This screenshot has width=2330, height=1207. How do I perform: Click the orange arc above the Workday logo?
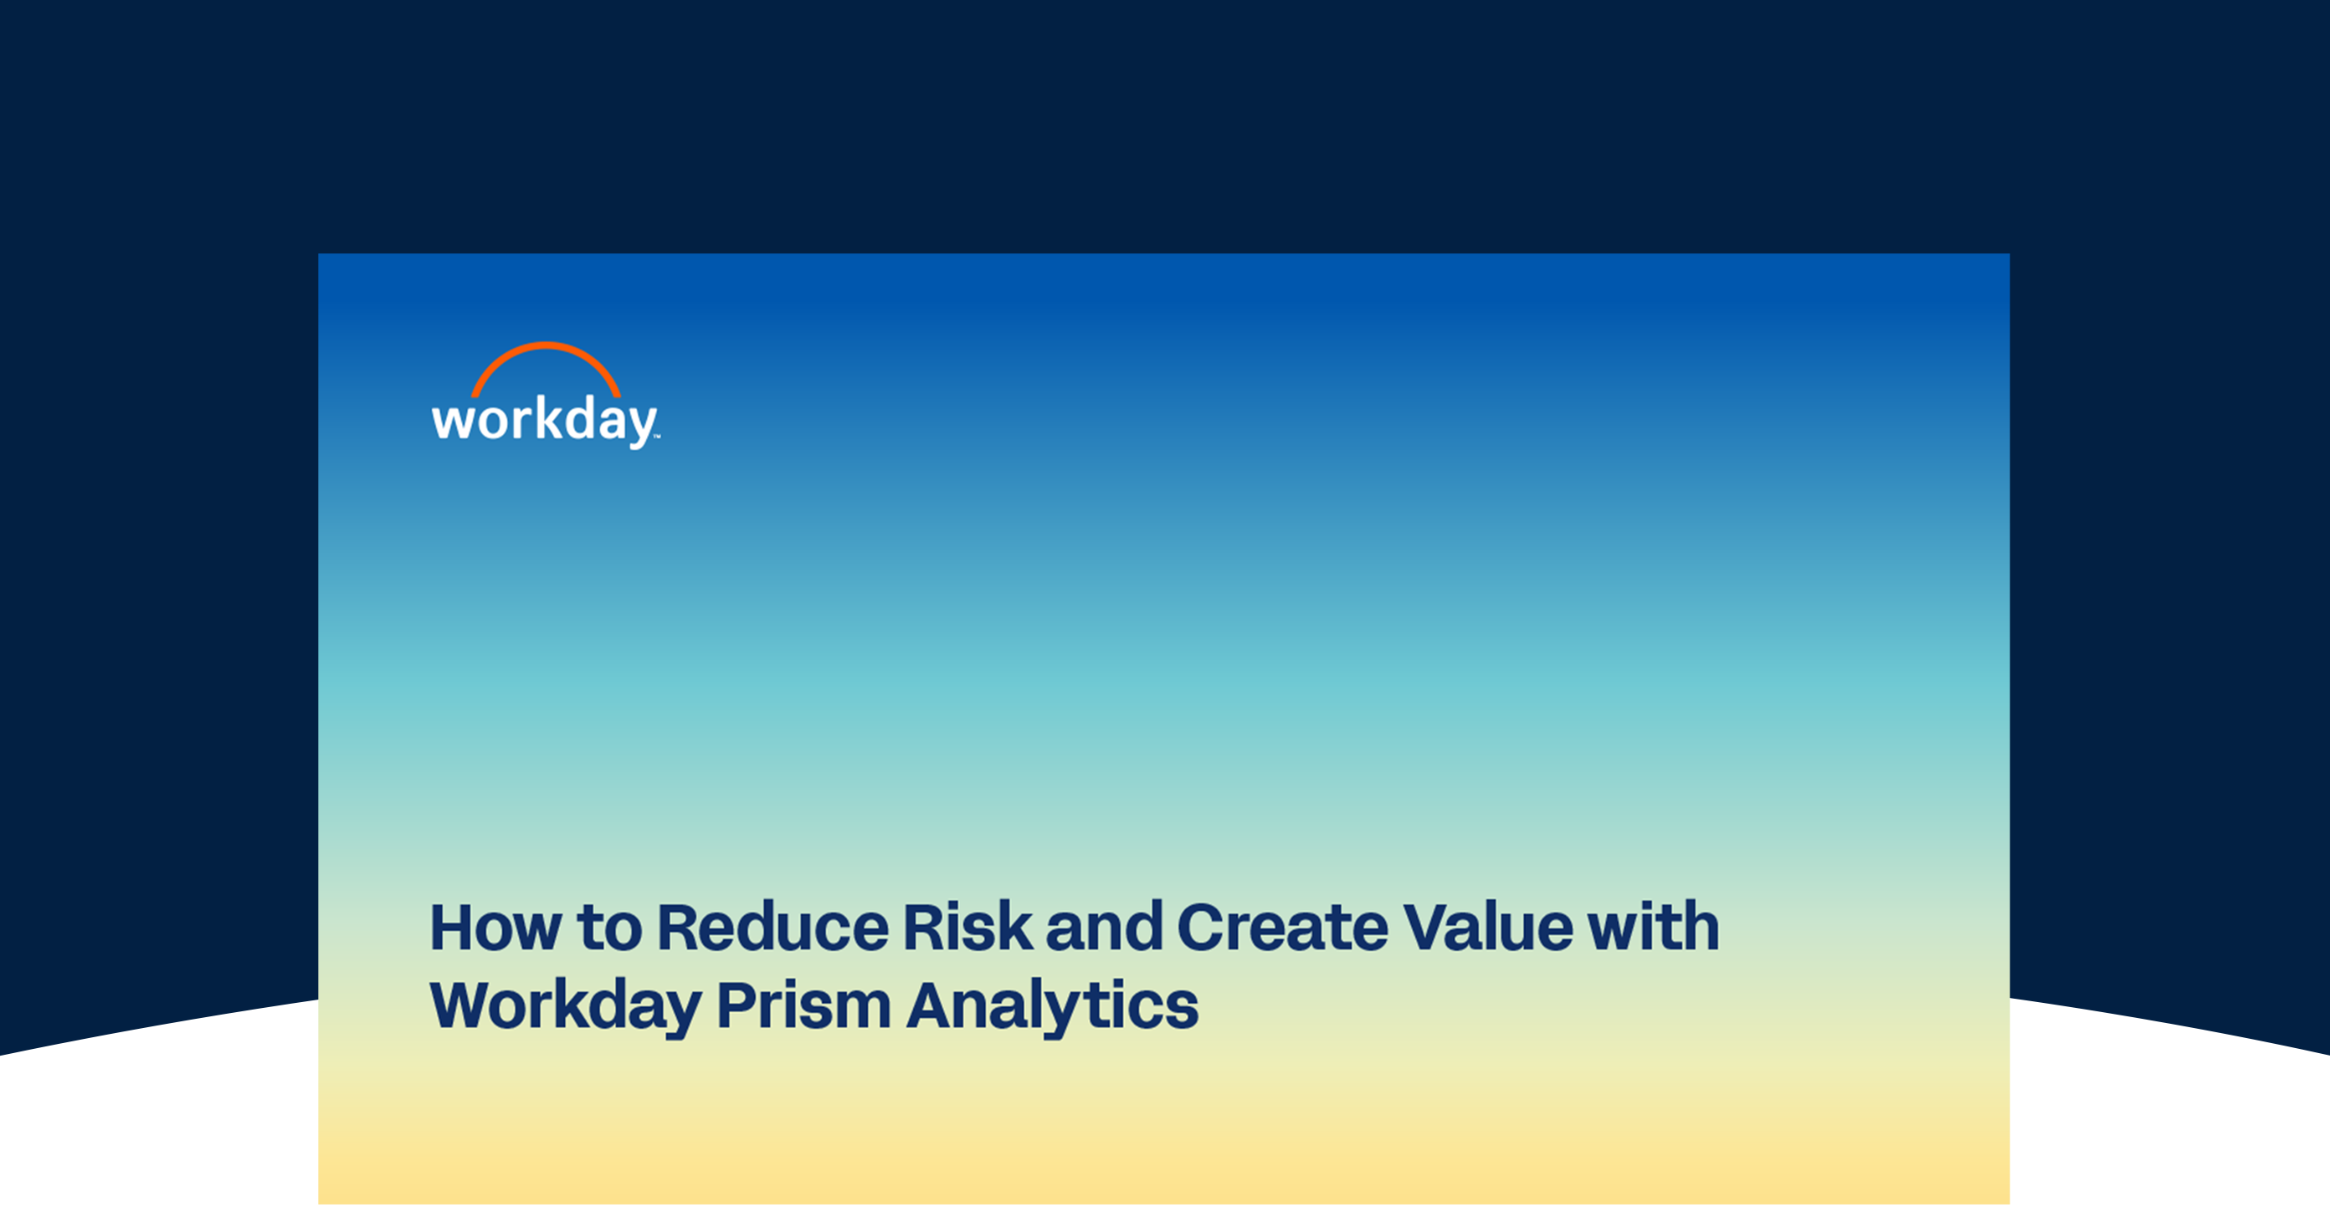tap(546, 368)
